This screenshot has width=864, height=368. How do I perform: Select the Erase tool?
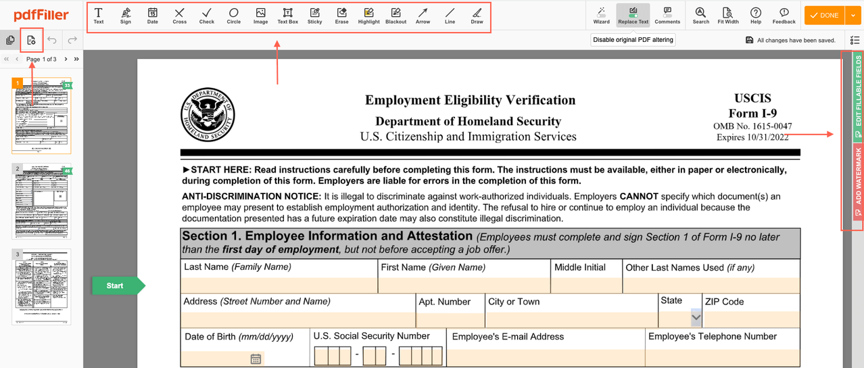point(342,16)
